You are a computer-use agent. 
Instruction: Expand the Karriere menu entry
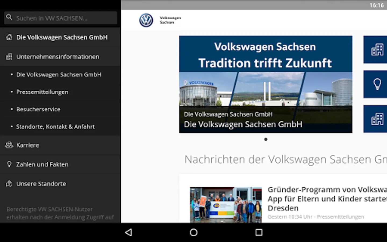point(60,145)
